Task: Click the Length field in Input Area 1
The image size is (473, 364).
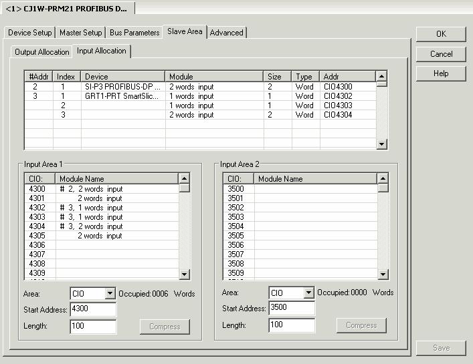Action: click(93, 327)
